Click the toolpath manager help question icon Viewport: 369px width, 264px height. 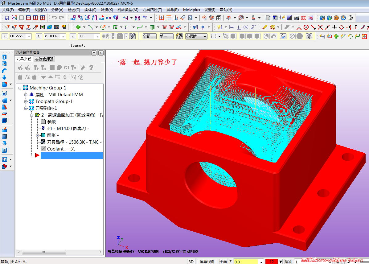(x=91, y=68)
